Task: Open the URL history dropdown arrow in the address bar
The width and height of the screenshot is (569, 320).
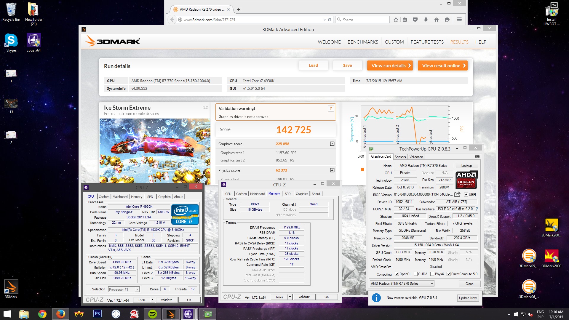Action: click(x=325, y=20)
